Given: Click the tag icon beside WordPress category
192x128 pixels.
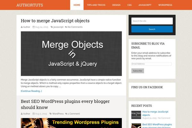Looking at the screenshot, I should (51, 114).
